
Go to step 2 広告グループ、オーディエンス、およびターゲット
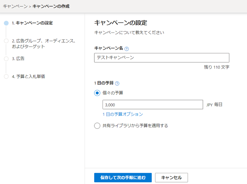[44, 44]
